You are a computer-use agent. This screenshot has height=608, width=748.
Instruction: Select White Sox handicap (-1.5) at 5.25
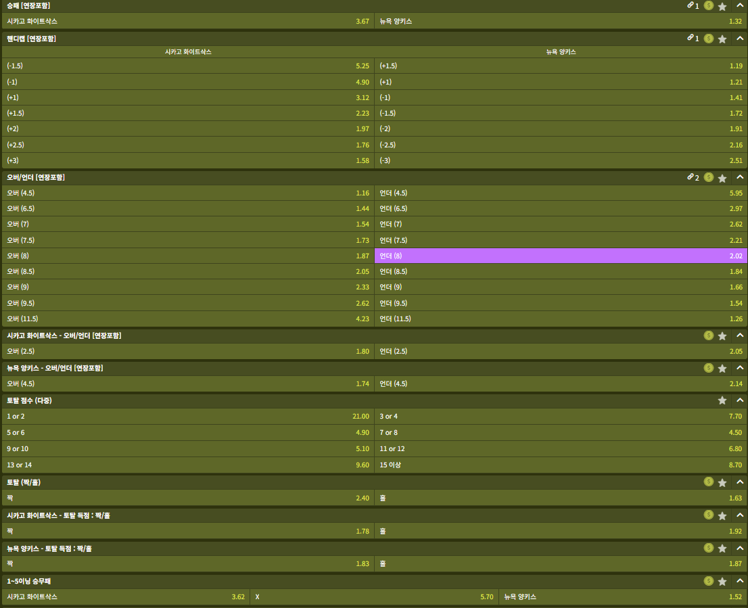tap(188, 66)
